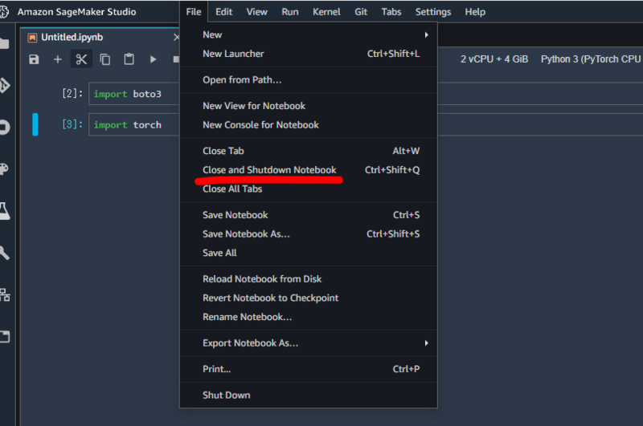Screen dimensions: 643x426
Task: Choose Rename Notebook menu entry
Action: pos(309,317)
